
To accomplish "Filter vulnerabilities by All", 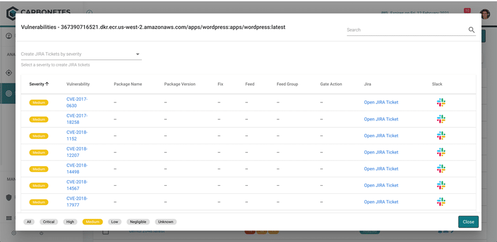I will 29,222.
